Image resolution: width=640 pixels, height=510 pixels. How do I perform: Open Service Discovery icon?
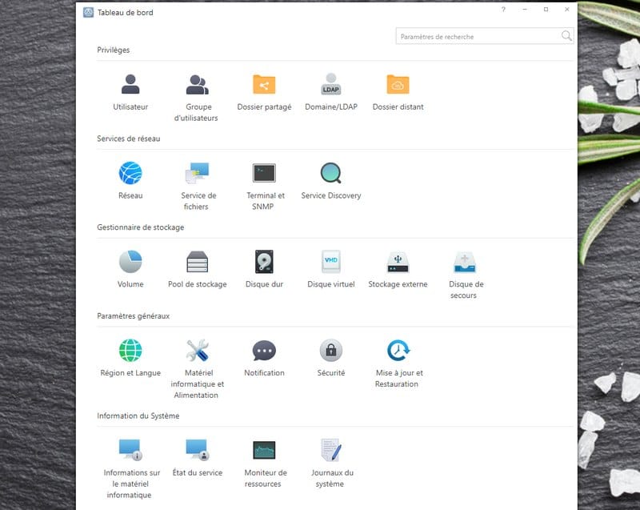(331, 173)
